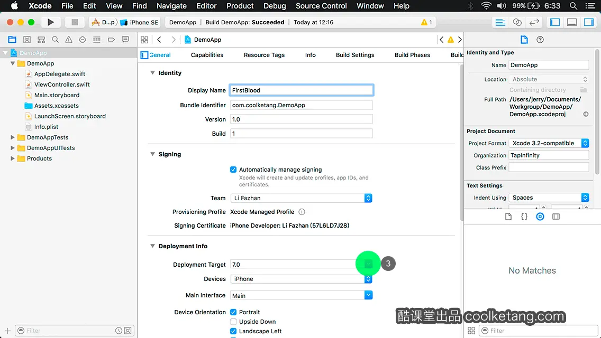Show the Object library

pos(540,217)
